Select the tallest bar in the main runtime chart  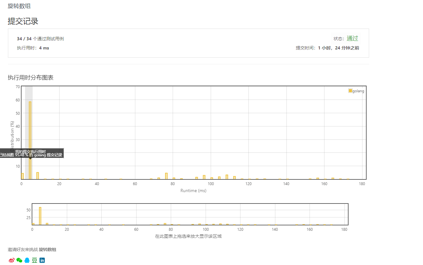point(30,140)
